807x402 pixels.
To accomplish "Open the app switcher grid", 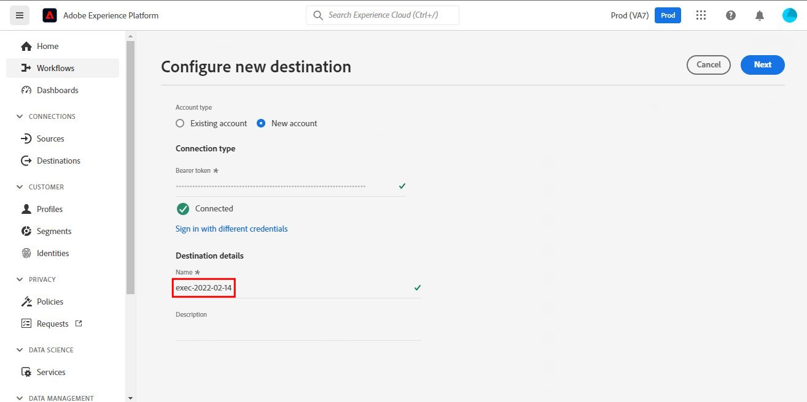I will (701, 15).
